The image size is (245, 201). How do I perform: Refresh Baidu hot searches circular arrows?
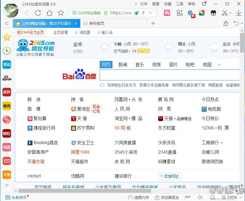point(102,85)
